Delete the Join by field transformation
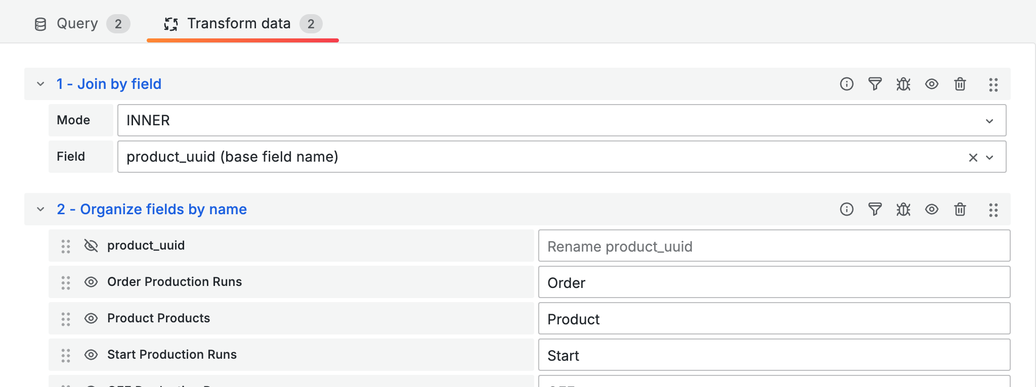The height and width of the screenshot is (387, 1036). pyautogui.click(x=960, y=84)
